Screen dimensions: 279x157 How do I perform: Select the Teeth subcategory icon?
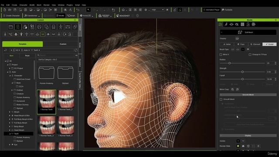[43, 34]
